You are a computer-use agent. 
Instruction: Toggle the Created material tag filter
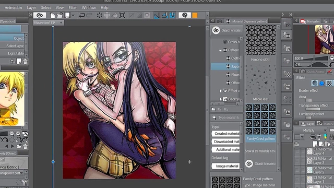point(226,134)
